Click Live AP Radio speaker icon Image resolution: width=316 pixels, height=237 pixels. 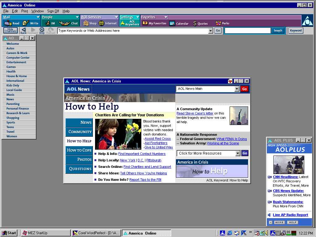[x=269, y=215]
